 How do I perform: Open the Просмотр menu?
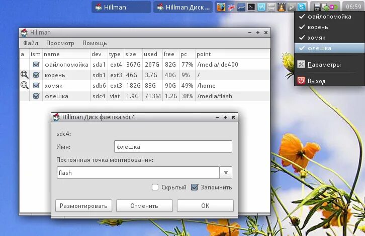point(60,43)
